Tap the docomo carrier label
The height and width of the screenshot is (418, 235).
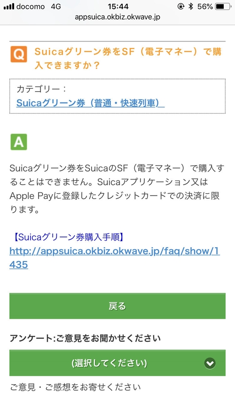point(31,7)
